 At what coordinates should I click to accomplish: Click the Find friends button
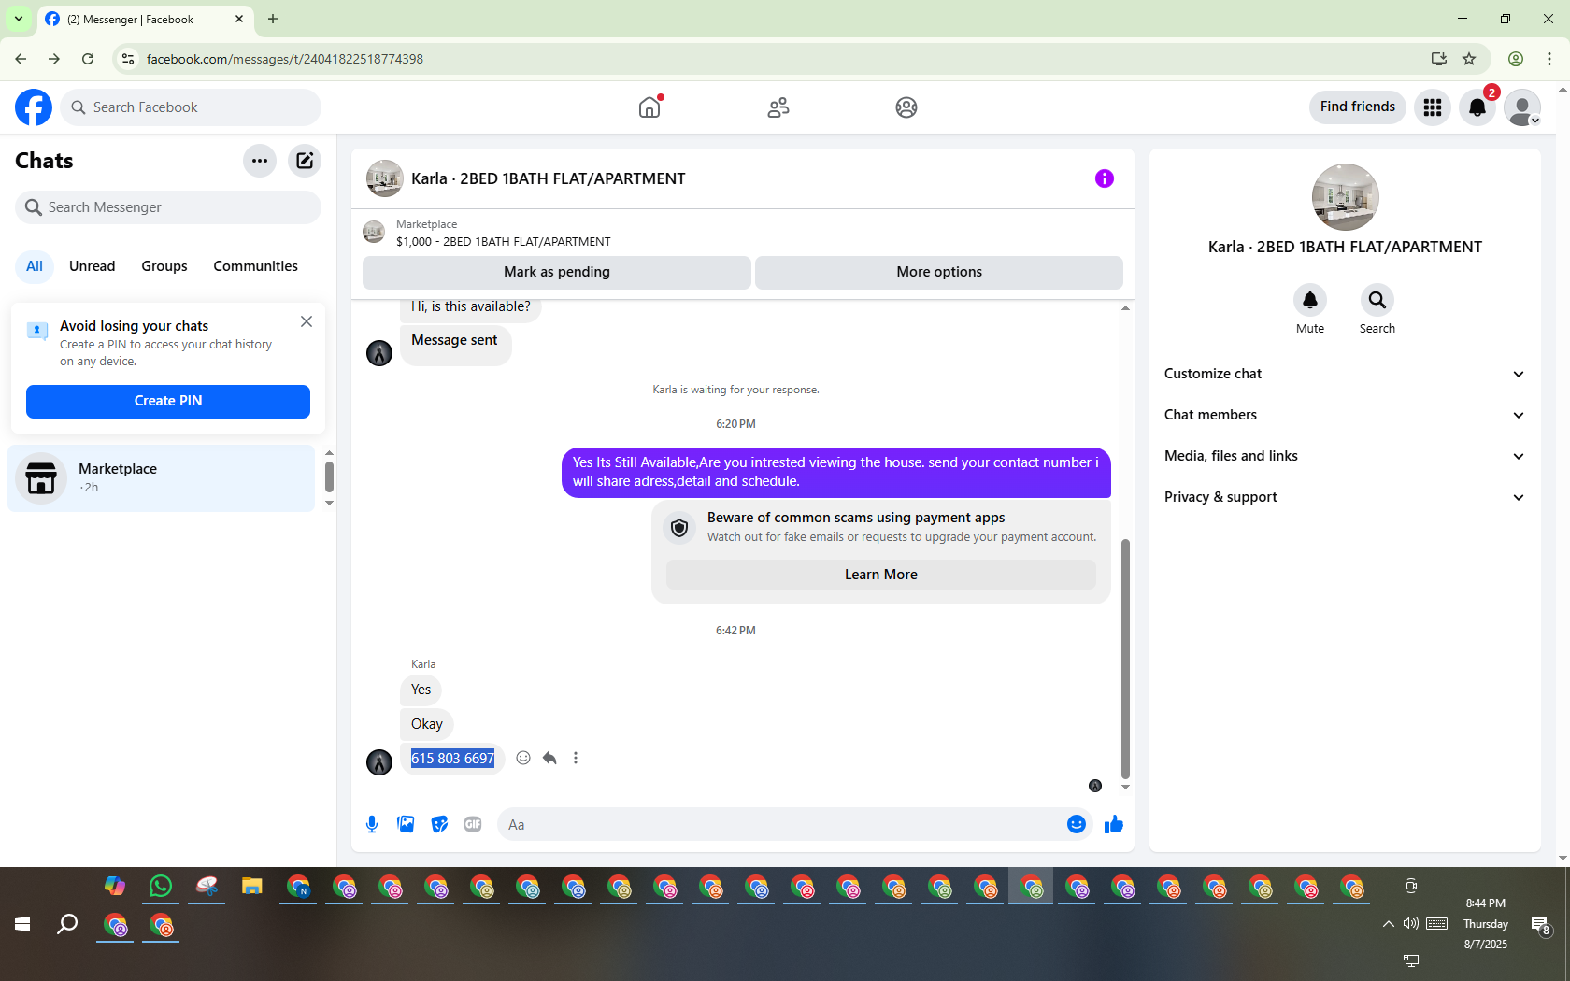[1358, 107]
